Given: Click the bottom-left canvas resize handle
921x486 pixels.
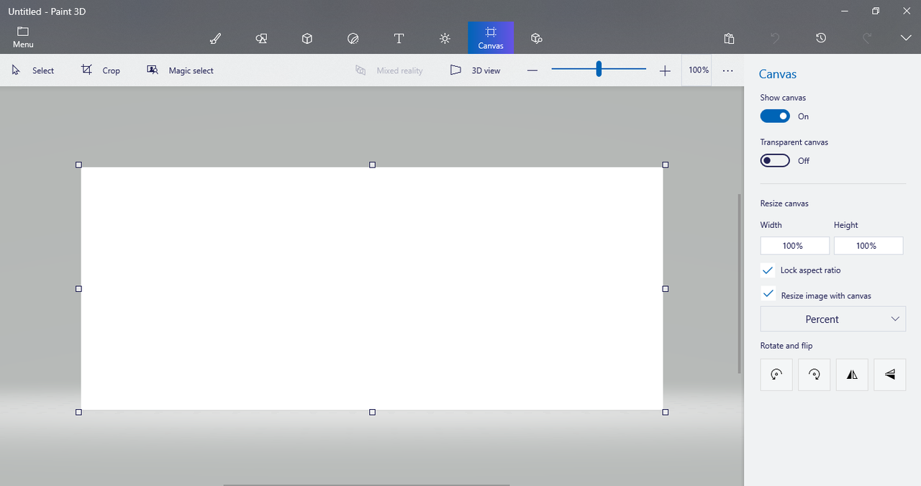Looking at the screenshot, I should pyautogui.click(x=78, y=412).
